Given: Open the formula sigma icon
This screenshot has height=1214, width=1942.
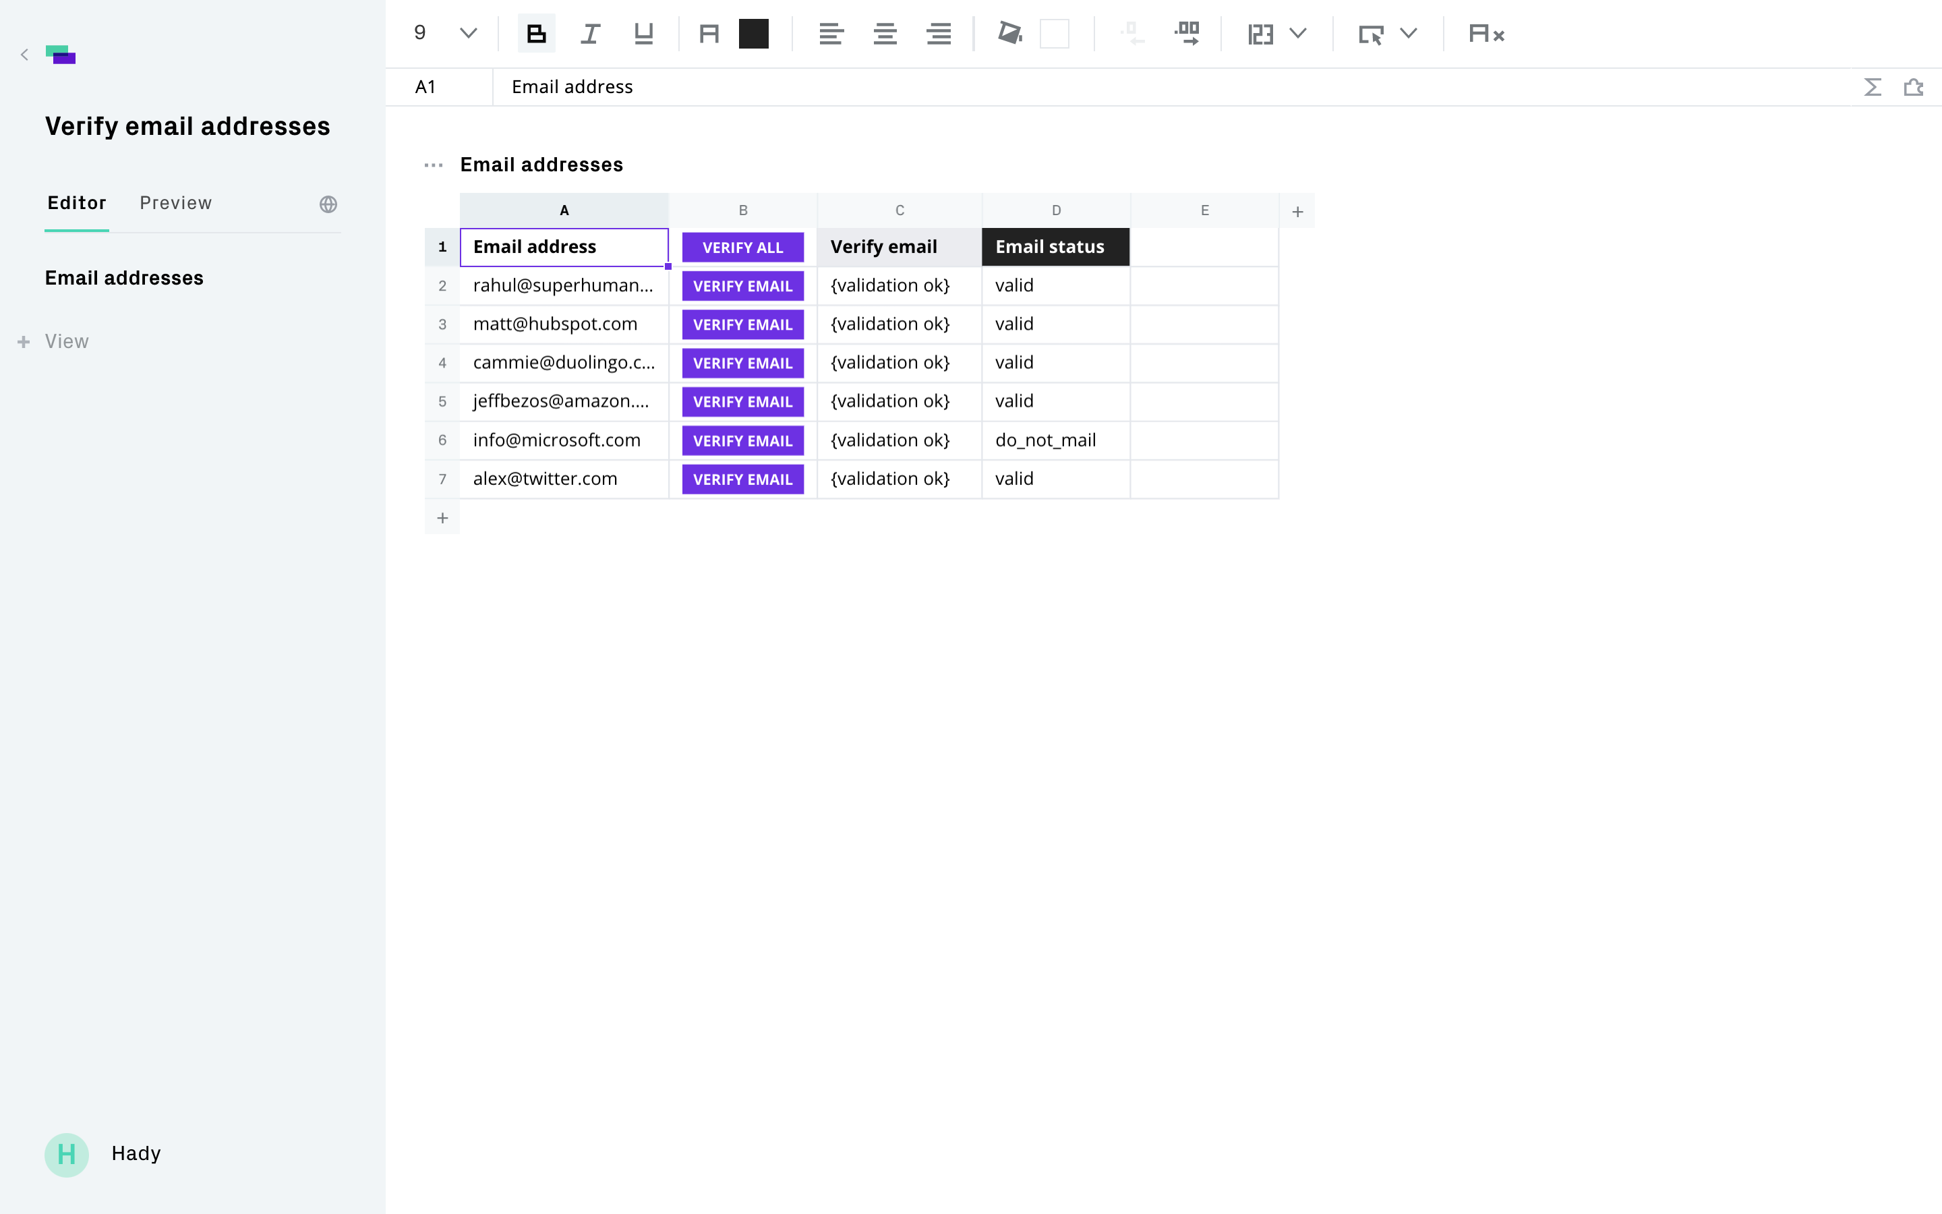Looking at the screenshot, I should [x=1872, y=87].
